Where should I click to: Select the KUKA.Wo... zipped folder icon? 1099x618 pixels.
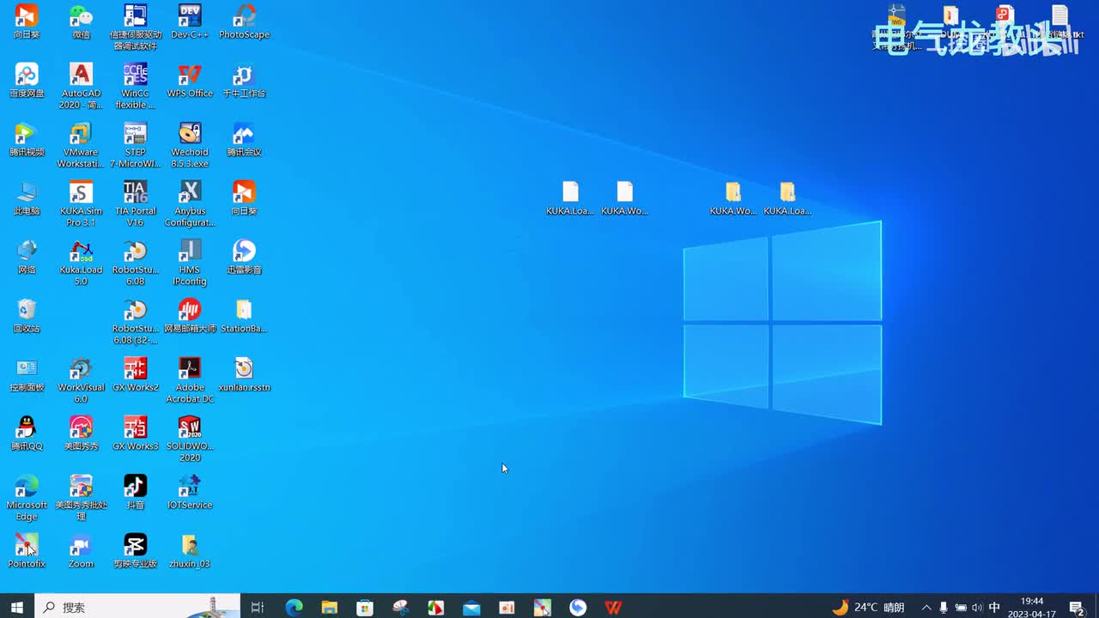[733, 198]
